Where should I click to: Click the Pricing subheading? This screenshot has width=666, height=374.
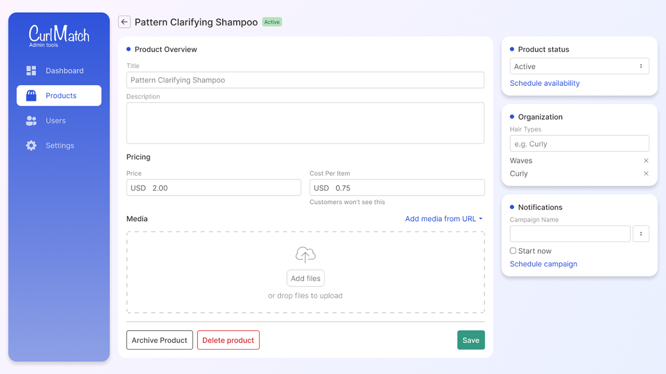pyautogui.click(x=138, y=157)
